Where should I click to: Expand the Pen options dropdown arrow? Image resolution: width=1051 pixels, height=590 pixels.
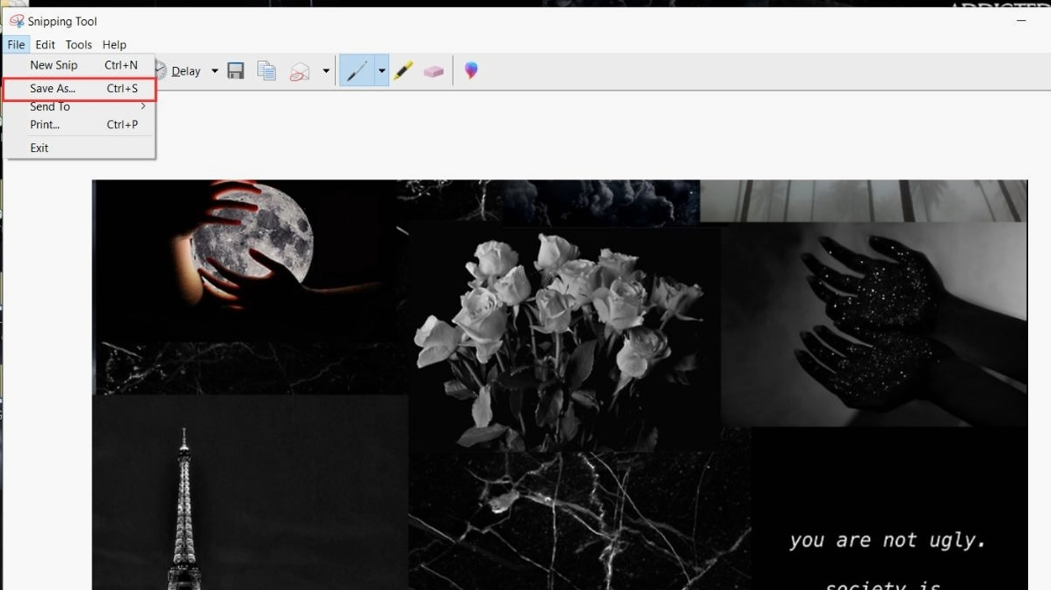[x=381, y=71]
